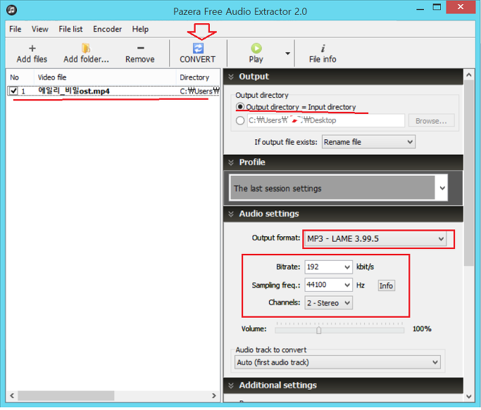Image resolution: width=481 pixels, height=410 pixels.
Task: Click the output directory path field
Action: click(x=326, y=120)
